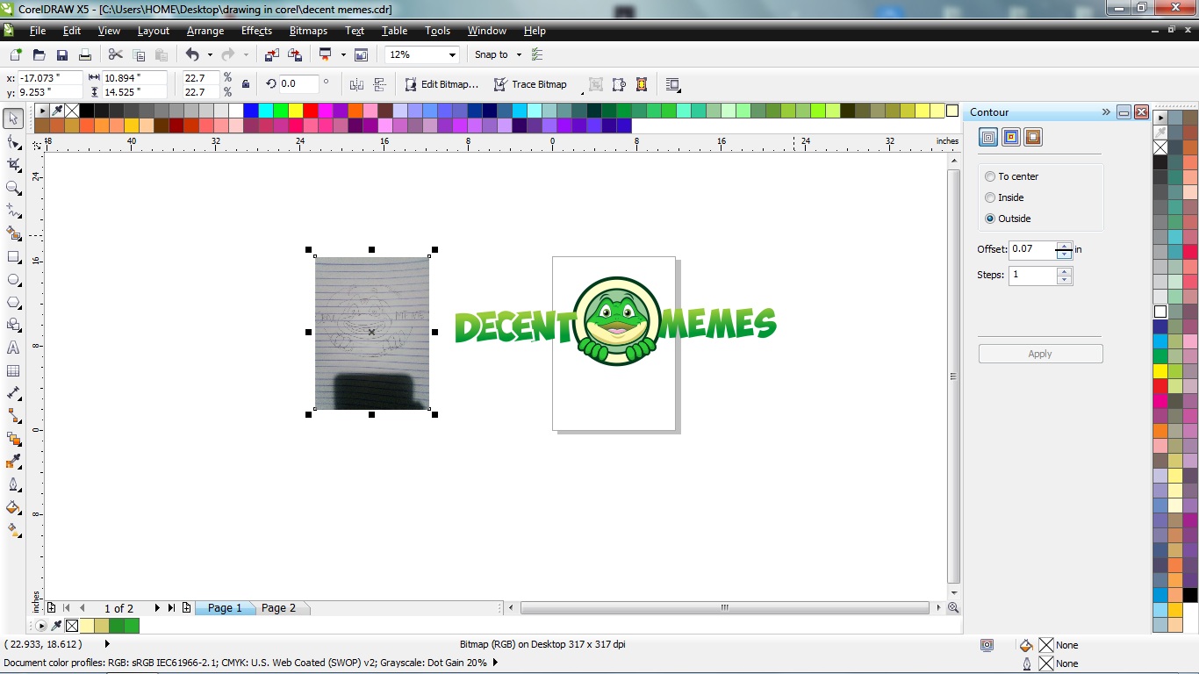Select the Outline Pen tool

[x=13, y=484]
